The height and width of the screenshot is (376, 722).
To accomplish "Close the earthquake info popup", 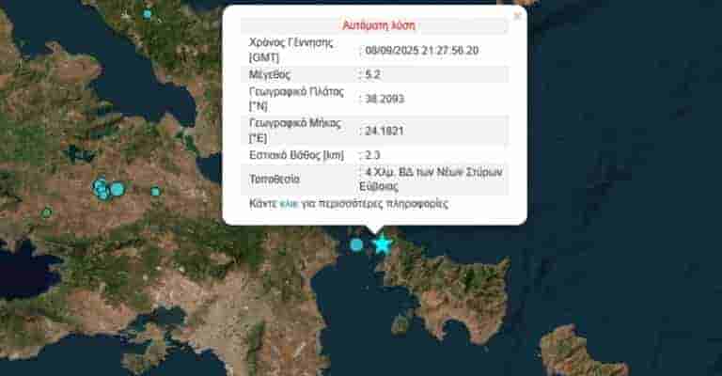I will pyautogui.click(x=517, y=16).
